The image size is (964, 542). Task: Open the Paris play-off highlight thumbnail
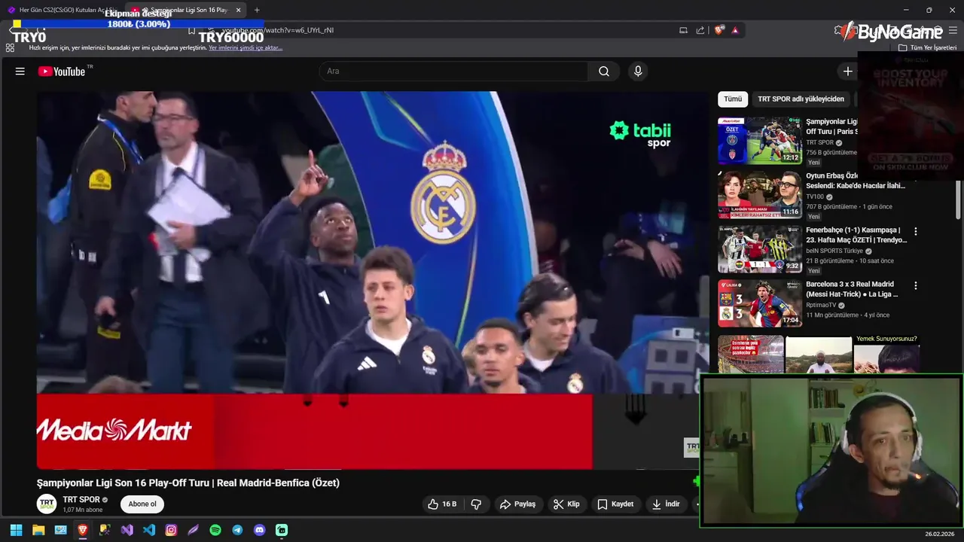pos(759,140)
